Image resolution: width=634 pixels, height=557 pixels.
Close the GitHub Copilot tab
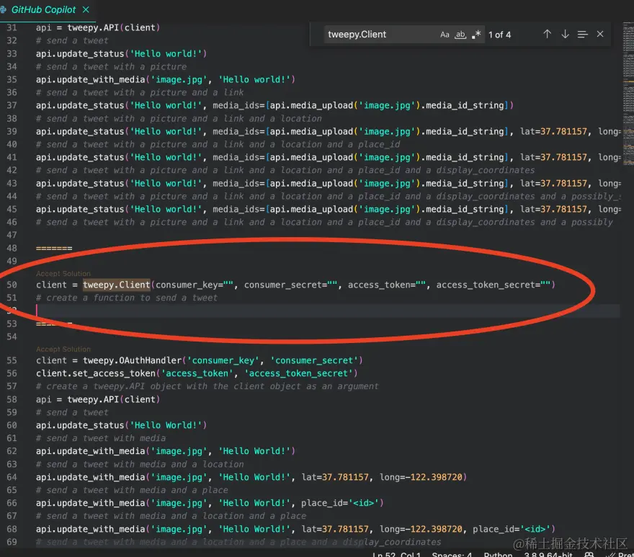(x=86, y=9)
